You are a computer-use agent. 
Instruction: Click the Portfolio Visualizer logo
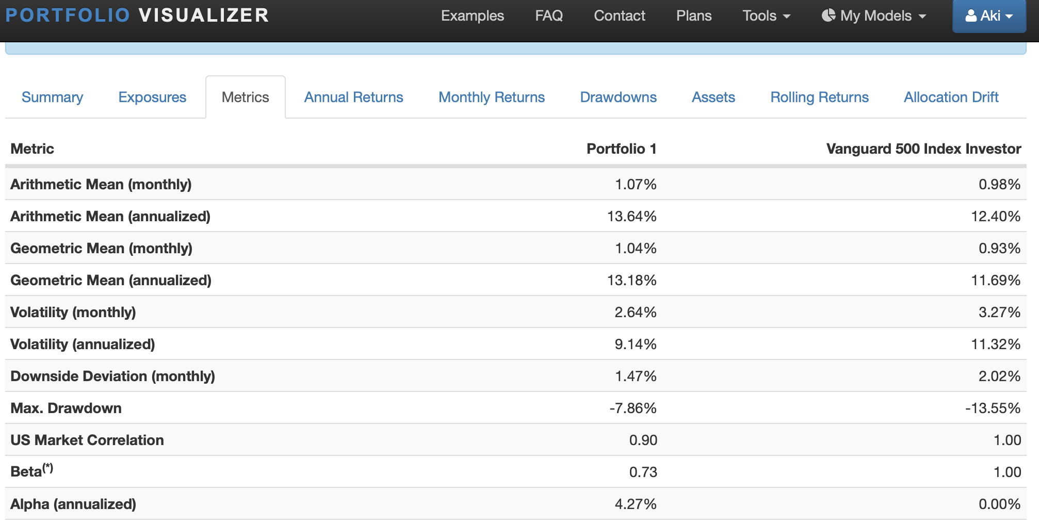[137, 15]
